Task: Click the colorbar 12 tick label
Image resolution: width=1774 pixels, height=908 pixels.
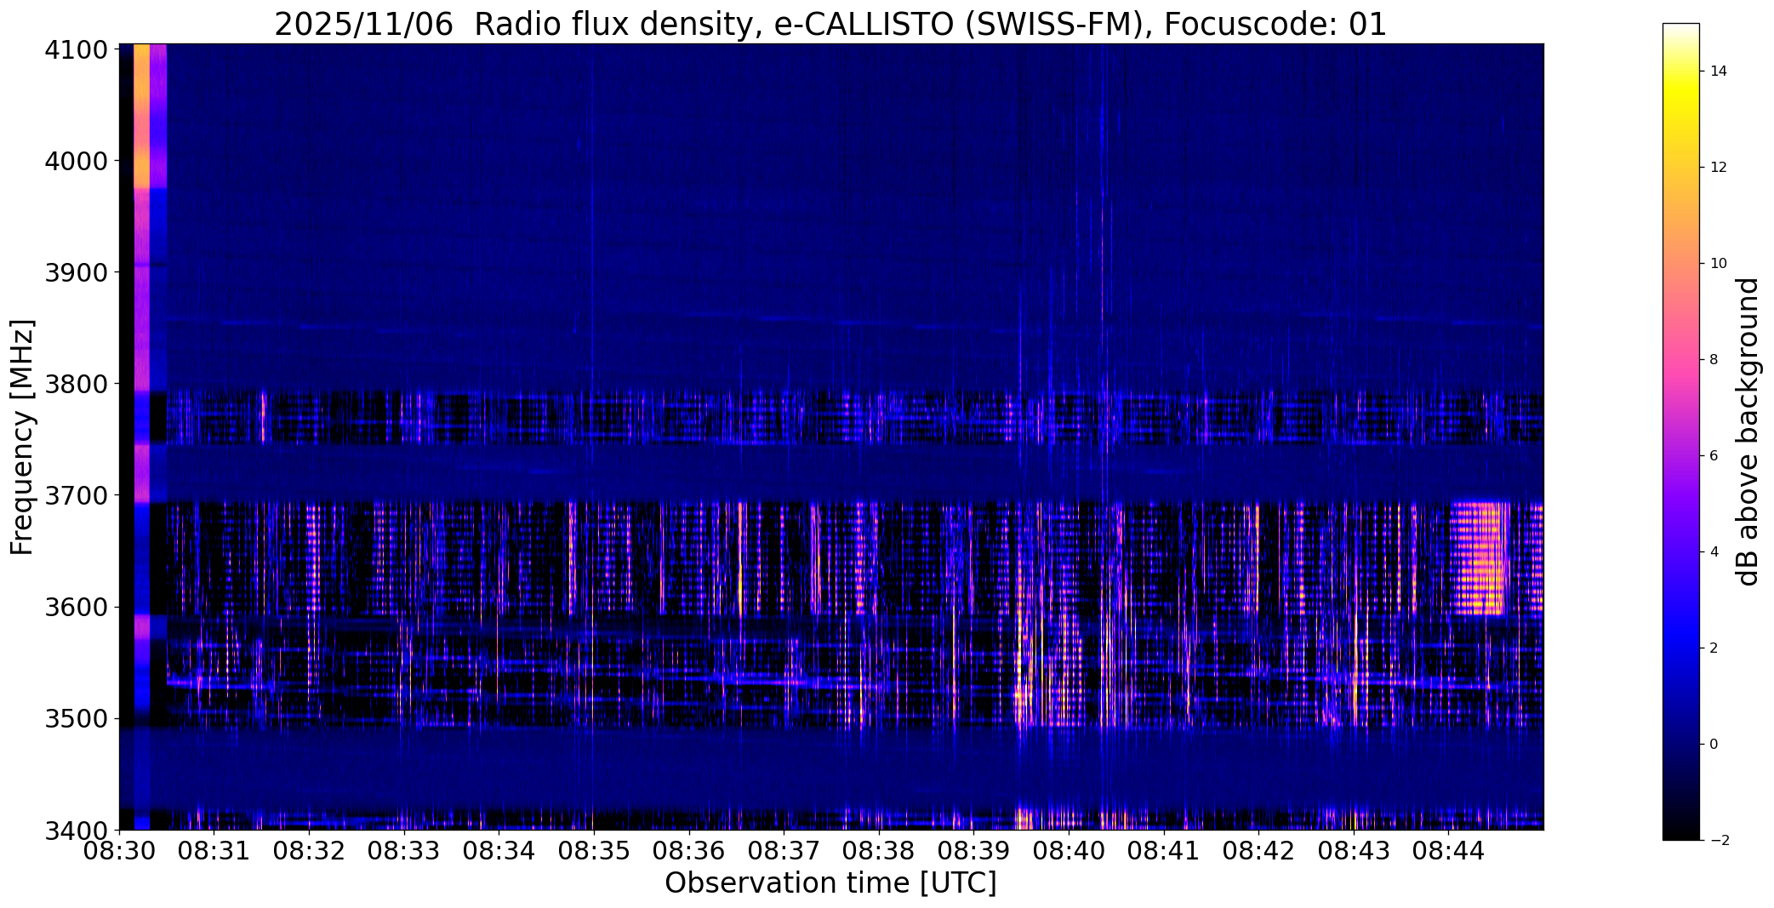Action: 1718,168
